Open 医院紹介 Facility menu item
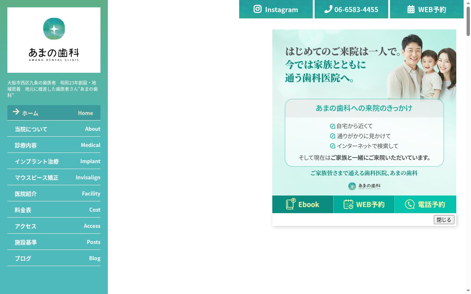The height and width of the screenshot is (294, 471). pyautogui.click(x=54, y=194)
